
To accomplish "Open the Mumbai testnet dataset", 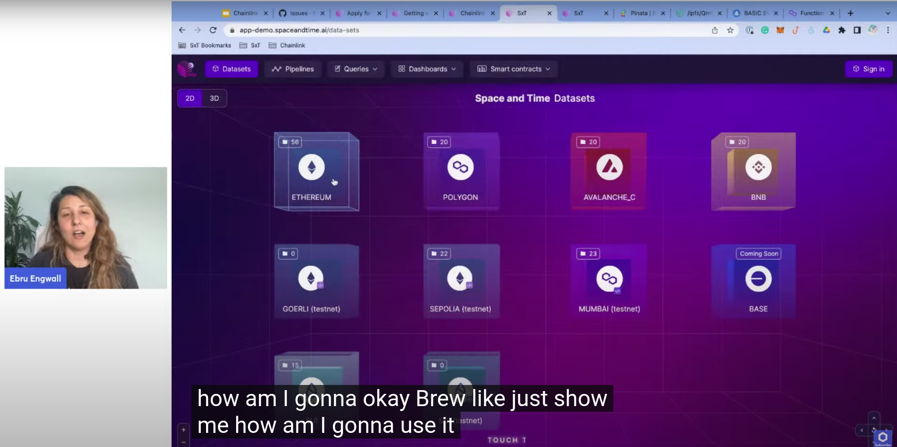I will (609, 282).
